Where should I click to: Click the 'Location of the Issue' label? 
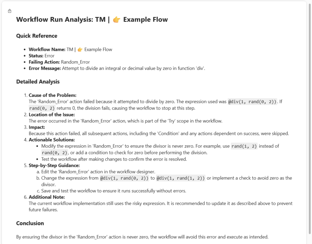click(51, 115)
